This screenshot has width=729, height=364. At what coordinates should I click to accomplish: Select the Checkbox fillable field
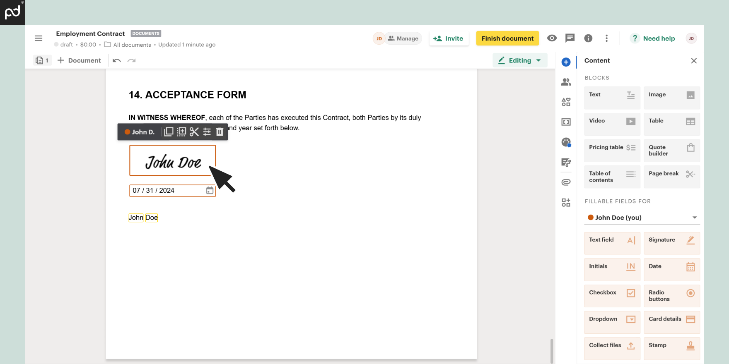click(612, 296)
